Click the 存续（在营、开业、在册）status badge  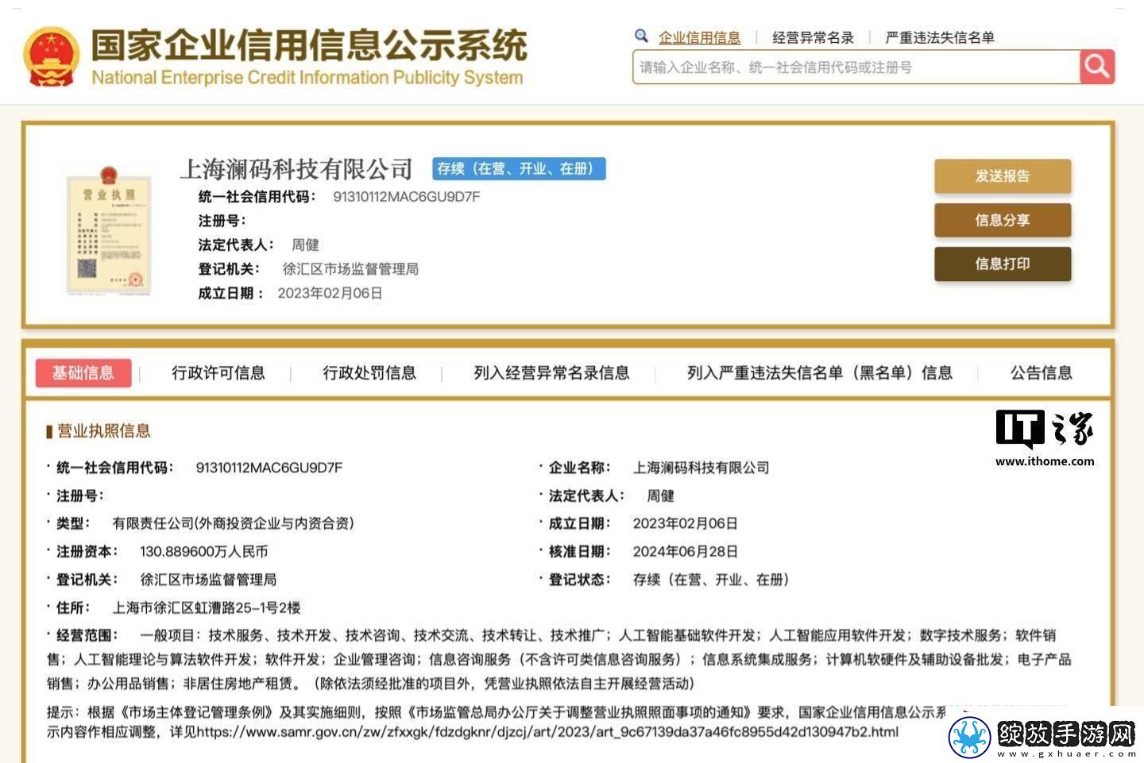point(519,168)
